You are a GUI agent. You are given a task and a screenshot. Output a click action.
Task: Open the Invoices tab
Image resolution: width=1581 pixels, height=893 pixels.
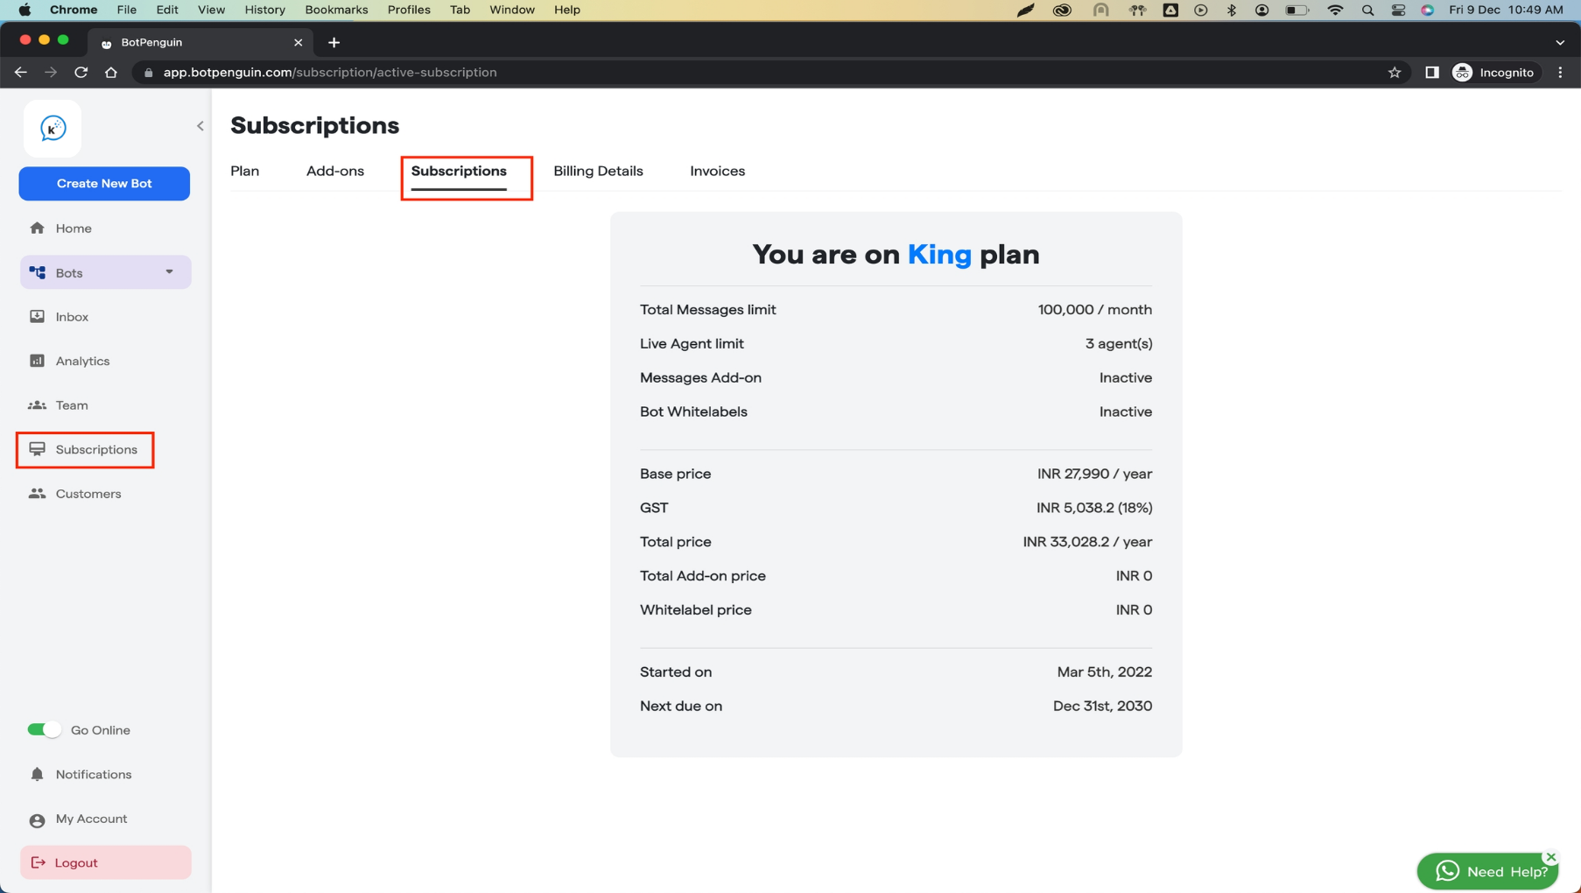(x=718, y=171)
